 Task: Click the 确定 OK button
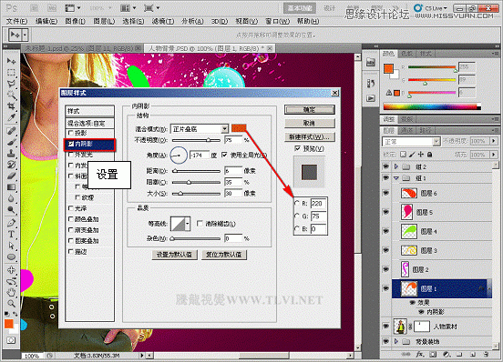coord(310,110)
